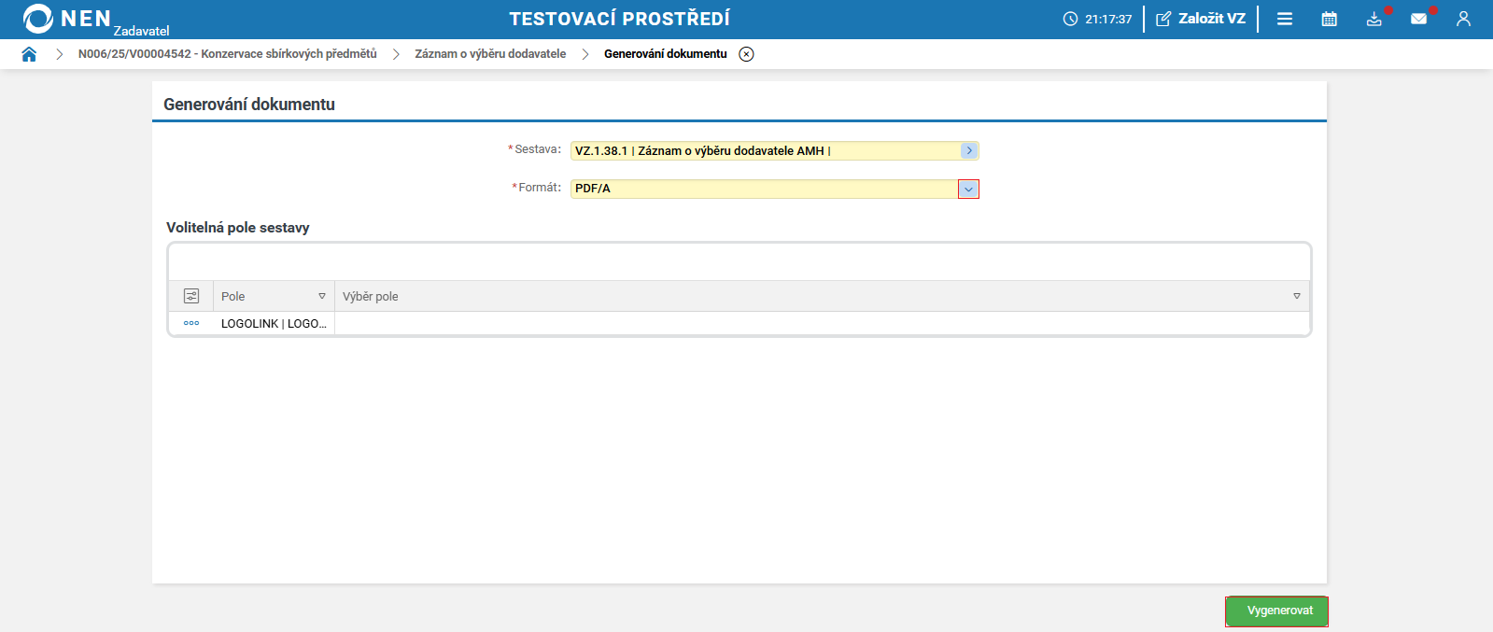Open Pole column filter triangle
The image size is (1493, 632).
point(322,296)
